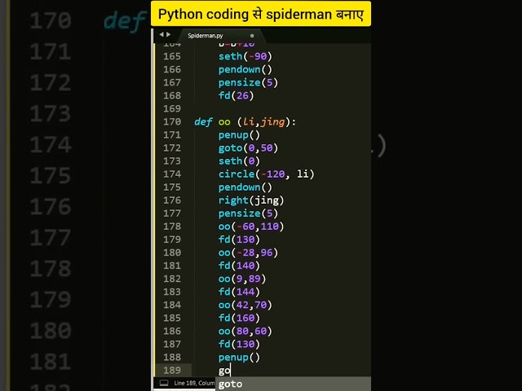Click 'seth(0)' on line 173
Screen dimensions: 522x391
[x=239, y=161]
